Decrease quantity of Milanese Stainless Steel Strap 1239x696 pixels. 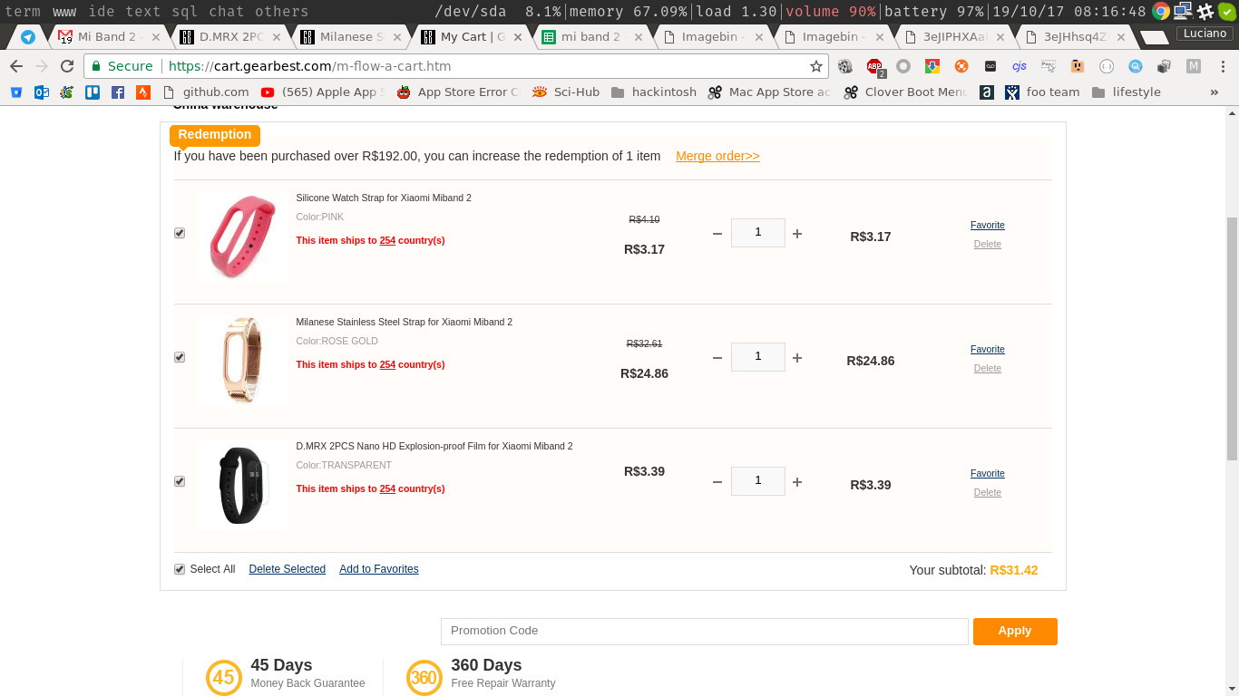pyautogui.click(x=717, y=358)
